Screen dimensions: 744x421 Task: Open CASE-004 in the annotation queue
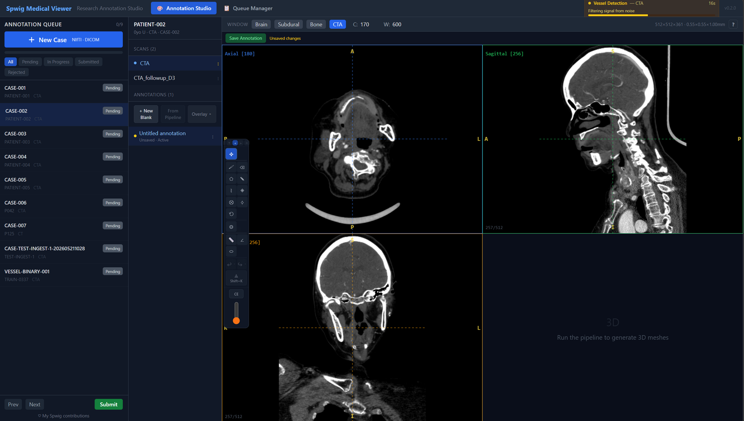pos(64,161)
